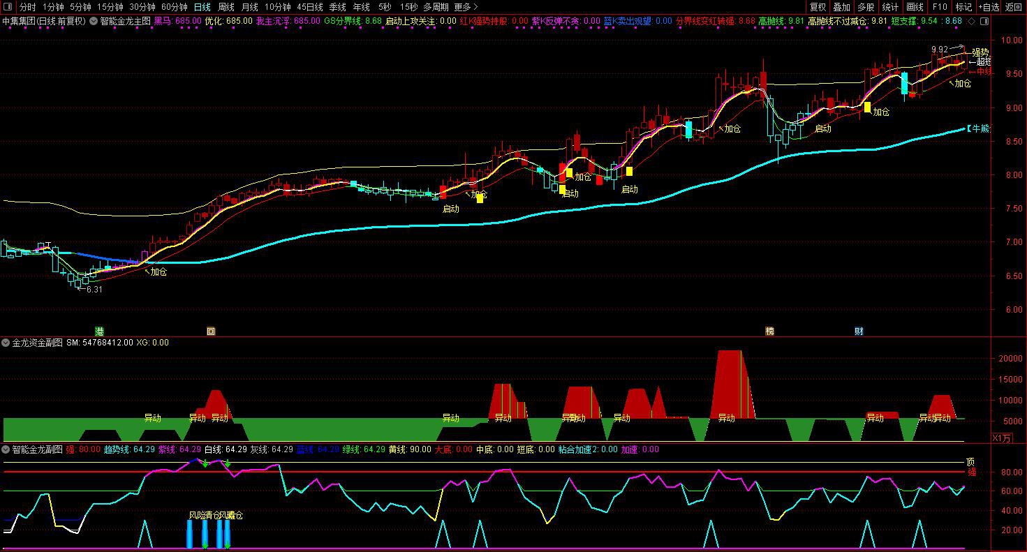Viewport: 1027px width, 552px height.
Task: Select the 60分钟 period tab
Action: [175, 7]
